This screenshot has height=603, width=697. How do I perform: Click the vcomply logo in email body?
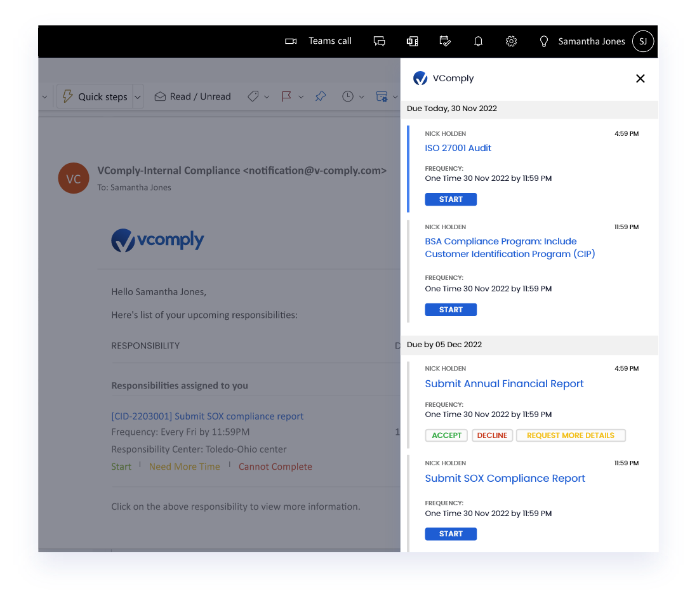tap(157, 241)
